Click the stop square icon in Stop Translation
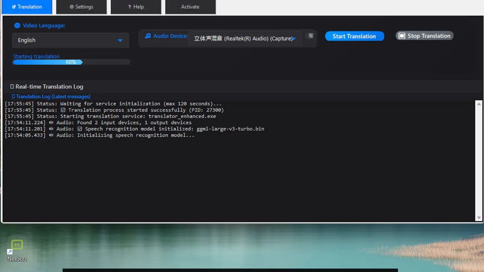The width and height of the screenshot is (484, 272). pos(402,36)
